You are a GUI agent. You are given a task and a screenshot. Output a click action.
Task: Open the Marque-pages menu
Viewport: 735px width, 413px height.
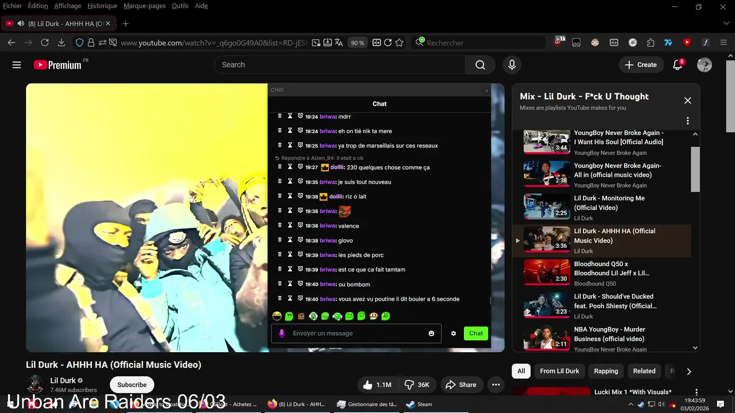(145, 6)
